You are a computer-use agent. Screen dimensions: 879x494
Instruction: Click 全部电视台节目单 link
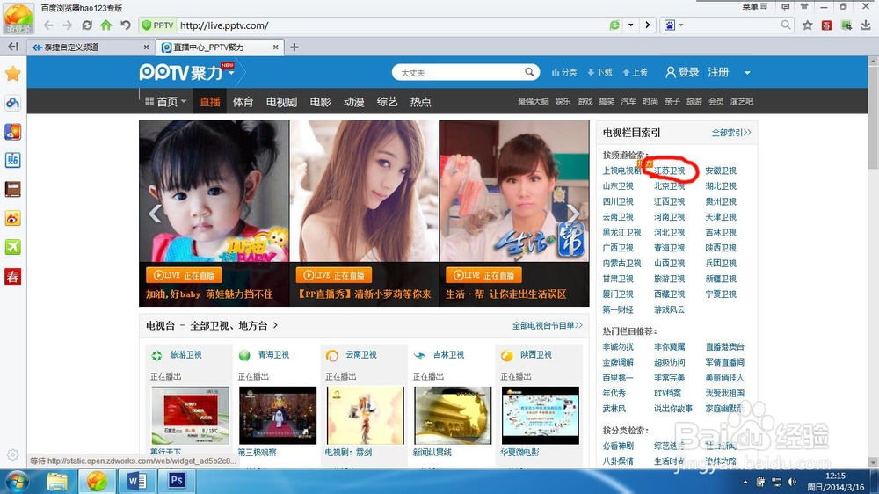click(547, 325)
